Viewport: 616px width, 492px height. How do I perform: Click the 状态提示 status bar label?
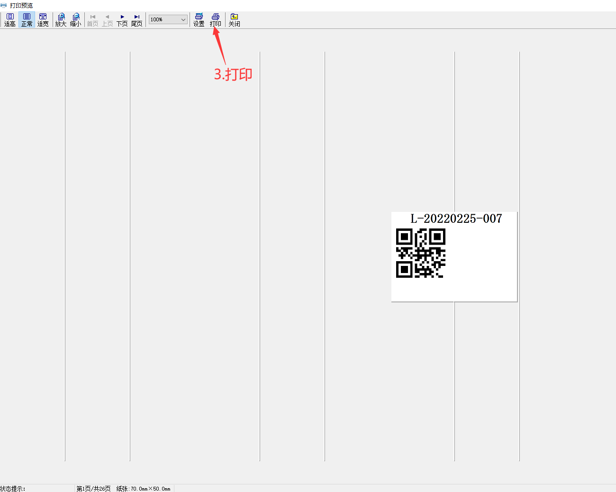[13, 489]
